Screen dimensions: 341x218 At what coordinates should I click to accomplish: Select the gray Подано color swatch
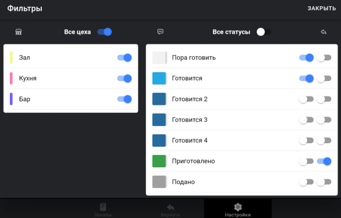click(159, 182)
